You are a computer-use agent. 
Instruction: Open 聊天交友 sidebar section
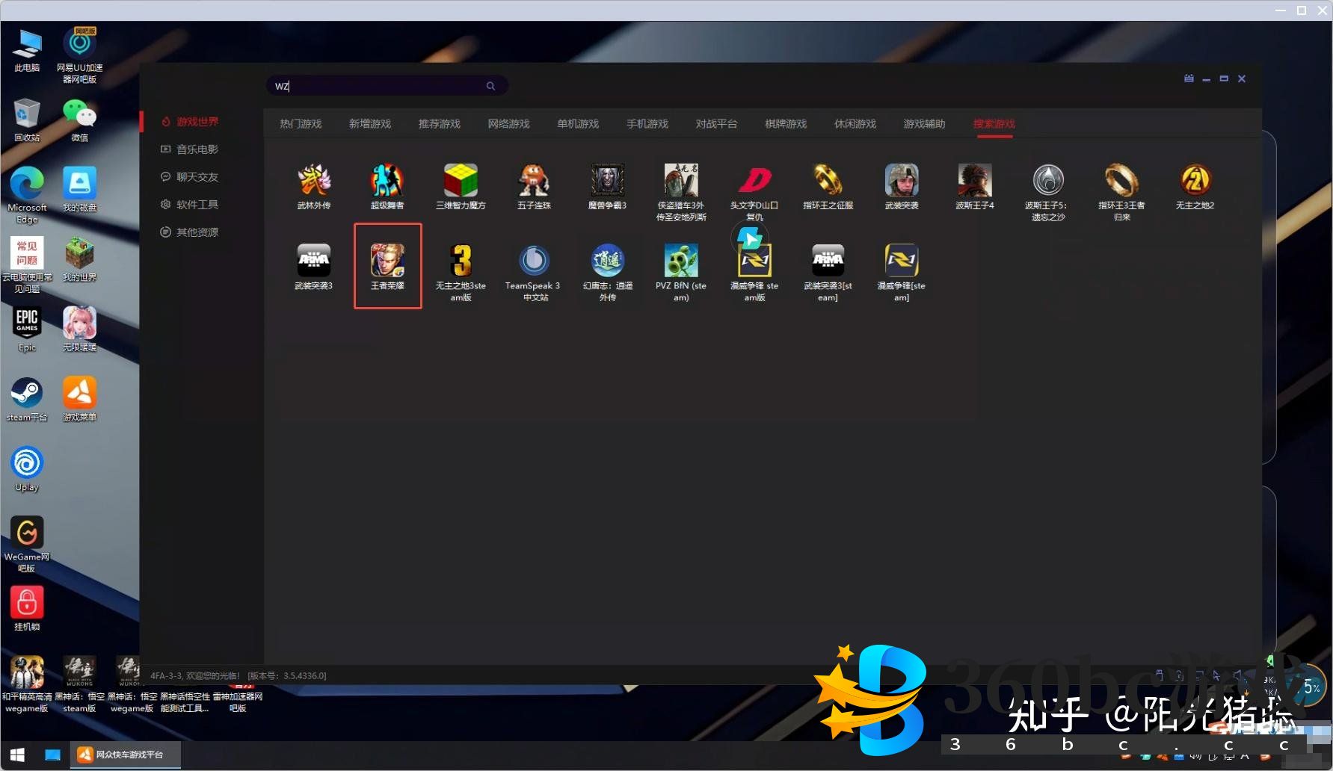pos(197,177)
